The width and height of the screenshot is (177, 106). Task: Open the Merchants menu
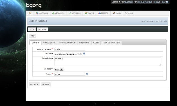[58, 13]
